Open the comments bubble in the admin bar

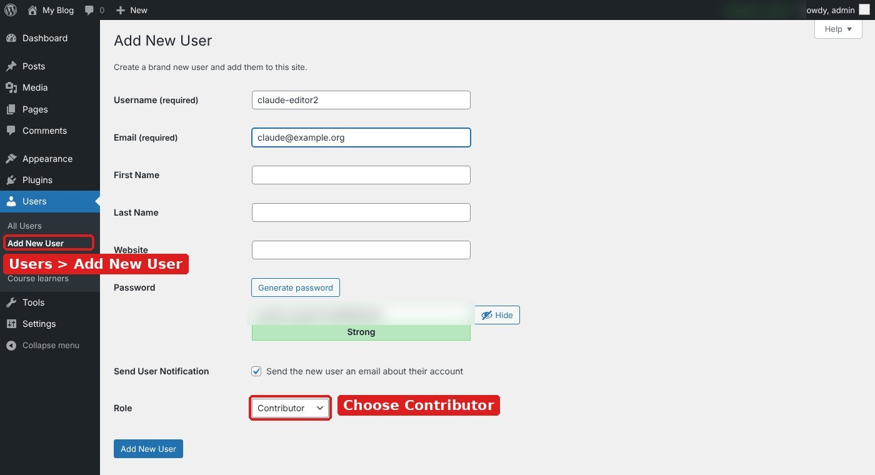coord(89,10)
